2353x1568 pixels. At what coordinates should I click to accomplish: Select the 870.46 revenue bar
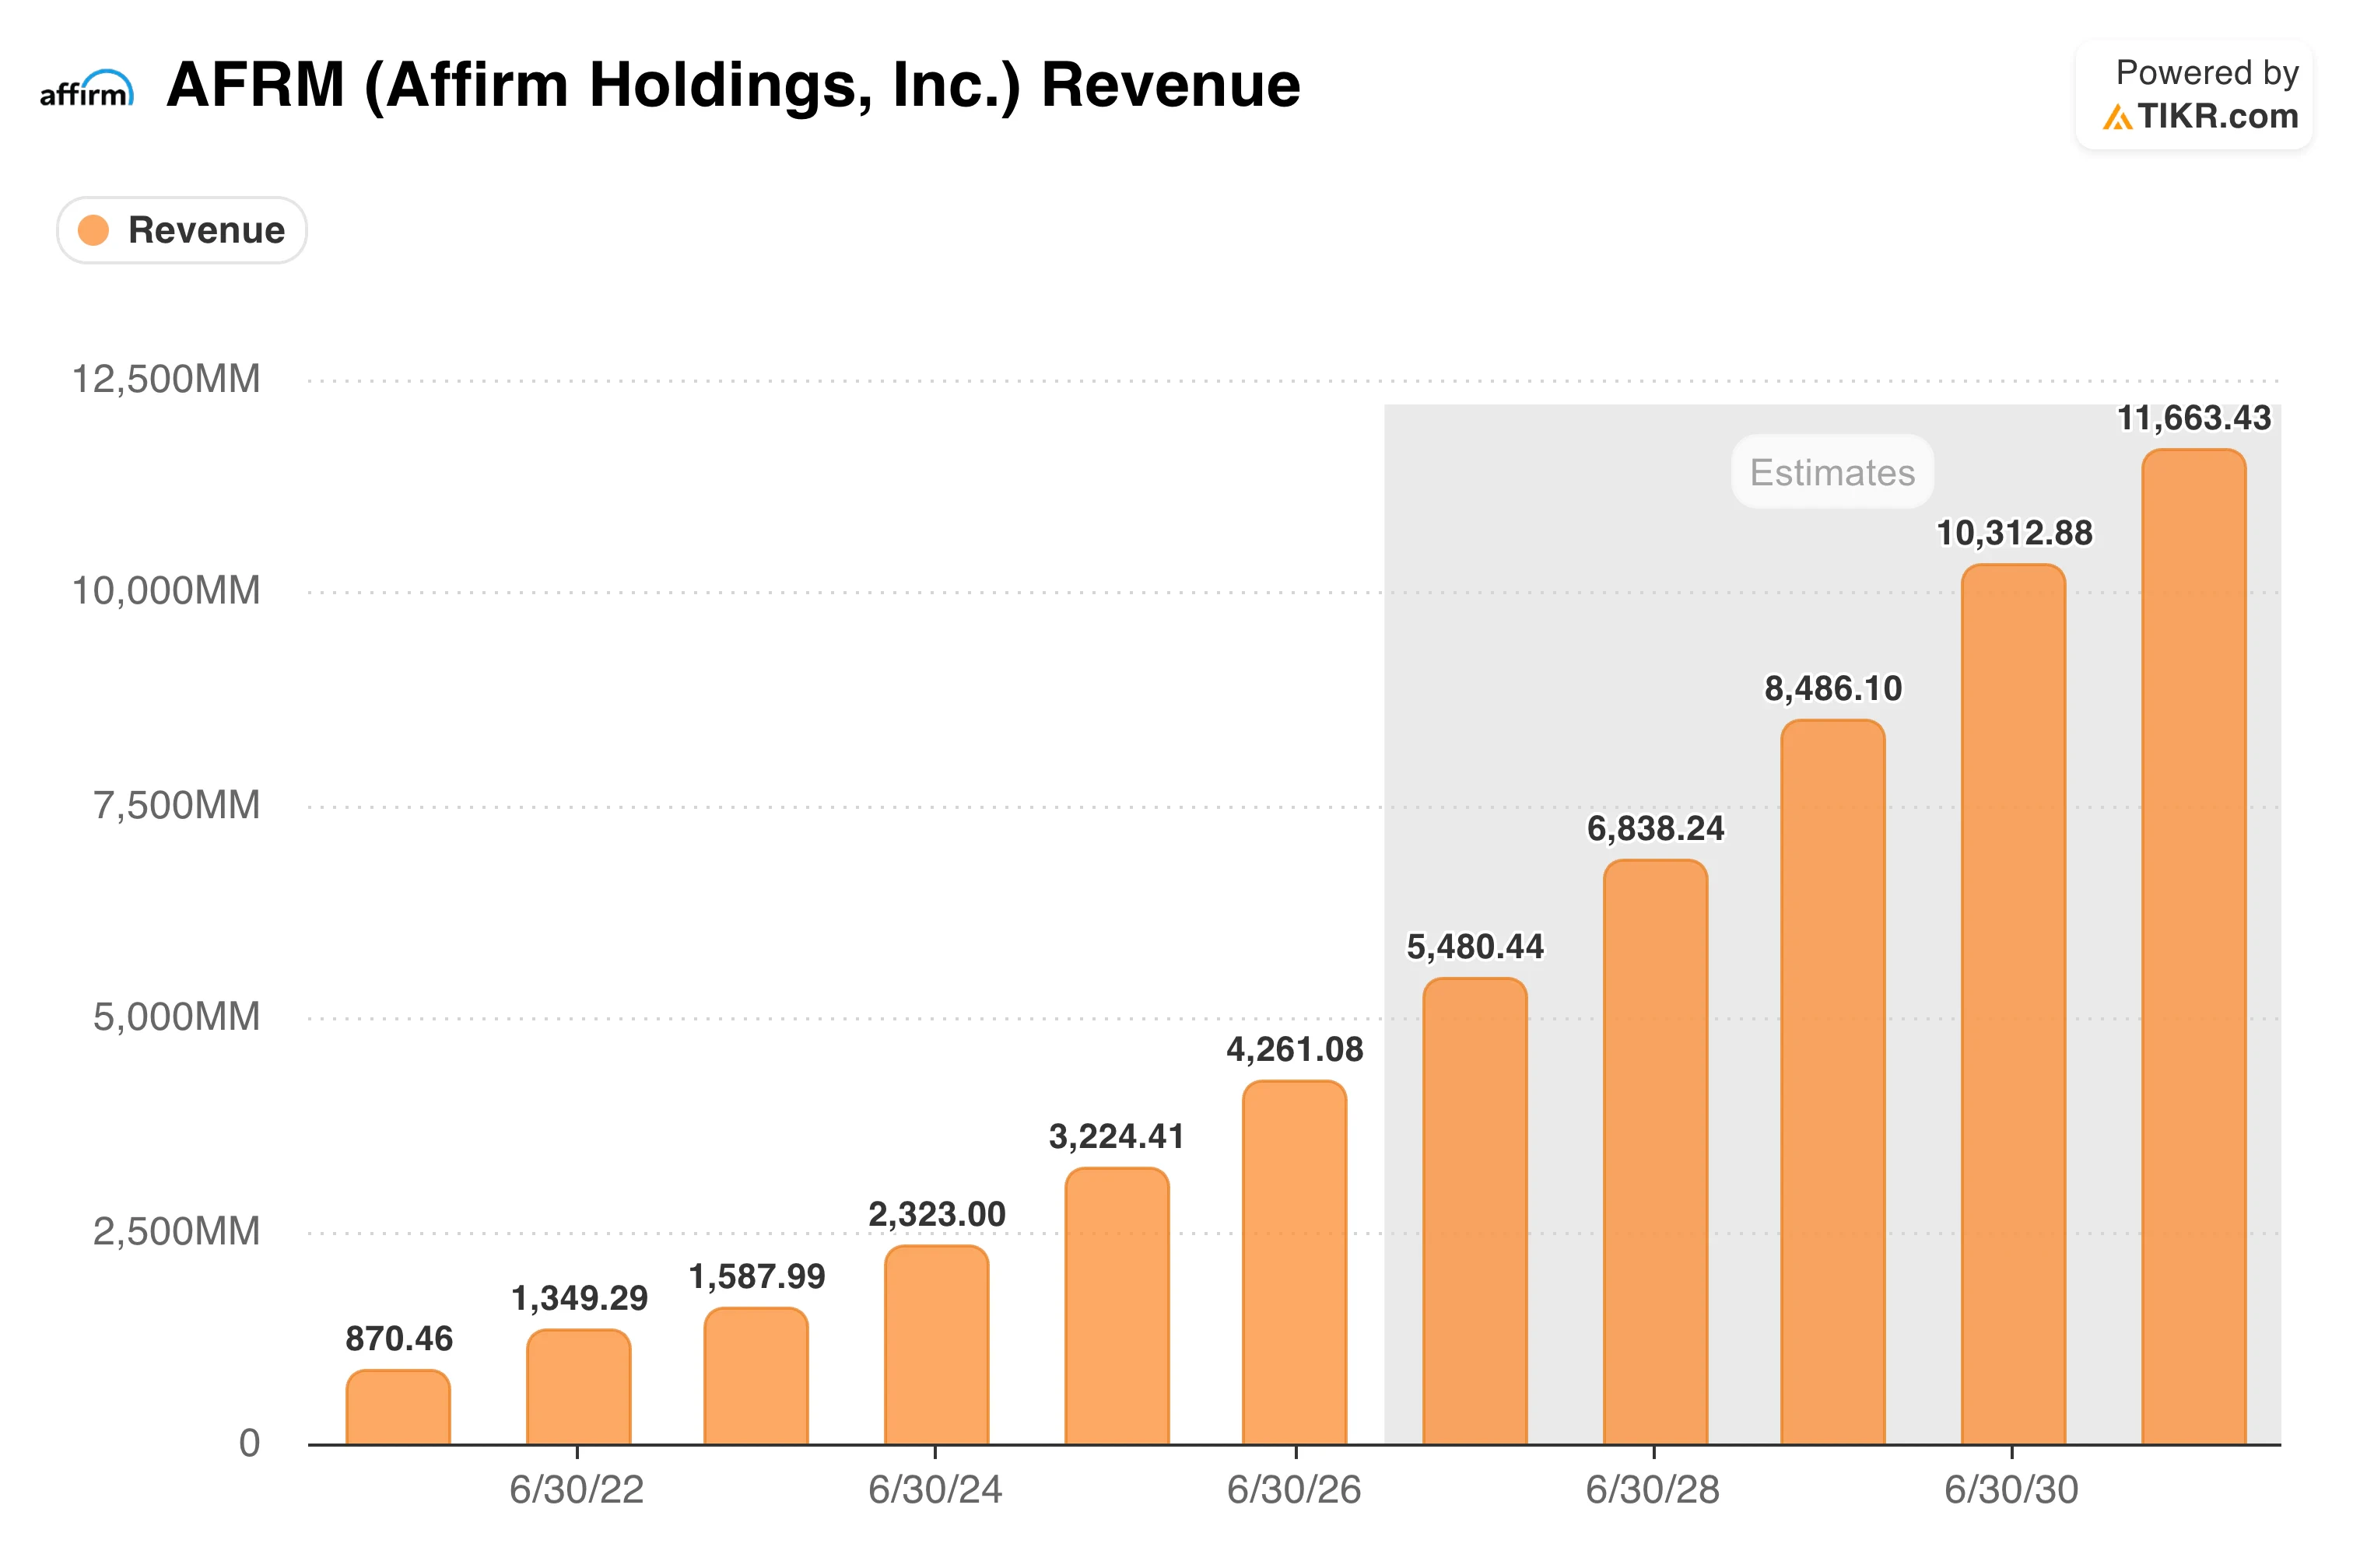398,1407
